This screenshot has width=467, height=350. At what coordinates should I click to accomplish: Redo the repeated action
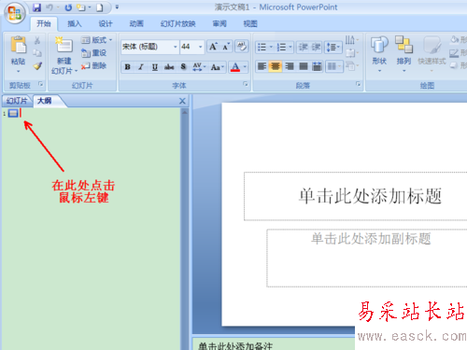pyautogui.click(x=68, y=7)
